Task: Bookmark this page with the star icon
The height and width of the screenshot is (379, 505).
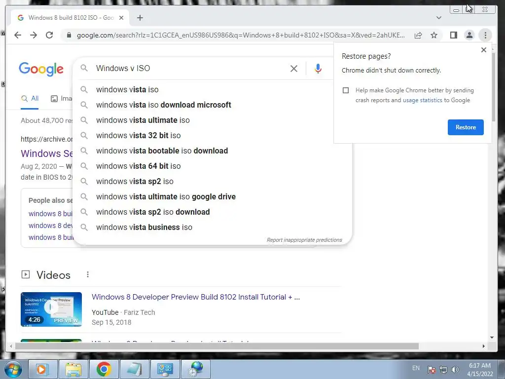Action: 434,35
